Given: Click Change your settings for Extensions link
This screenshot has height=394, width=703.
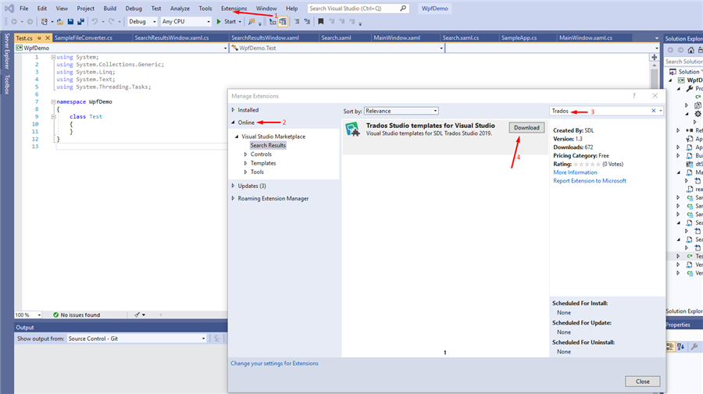Looking at the screenshot, I should [274, 363].
